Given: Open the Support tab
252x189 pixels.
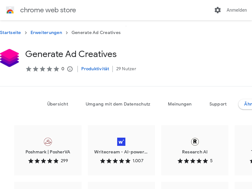Looking at the screenshot, I should click(218, 104).
